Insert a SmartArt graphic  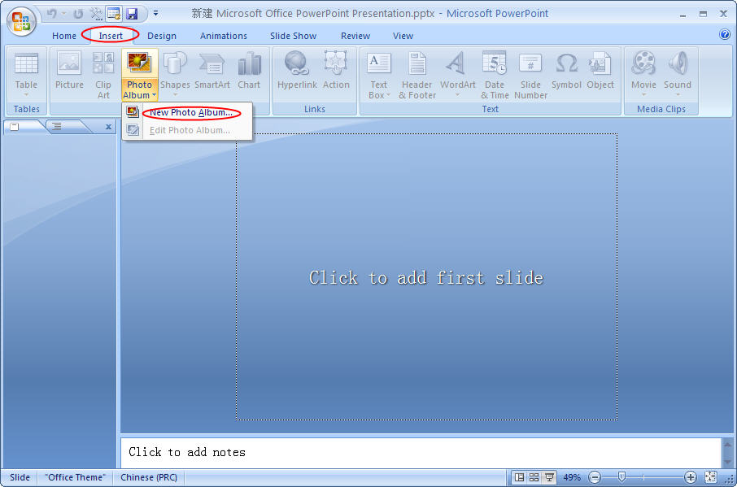pos(212,70)
